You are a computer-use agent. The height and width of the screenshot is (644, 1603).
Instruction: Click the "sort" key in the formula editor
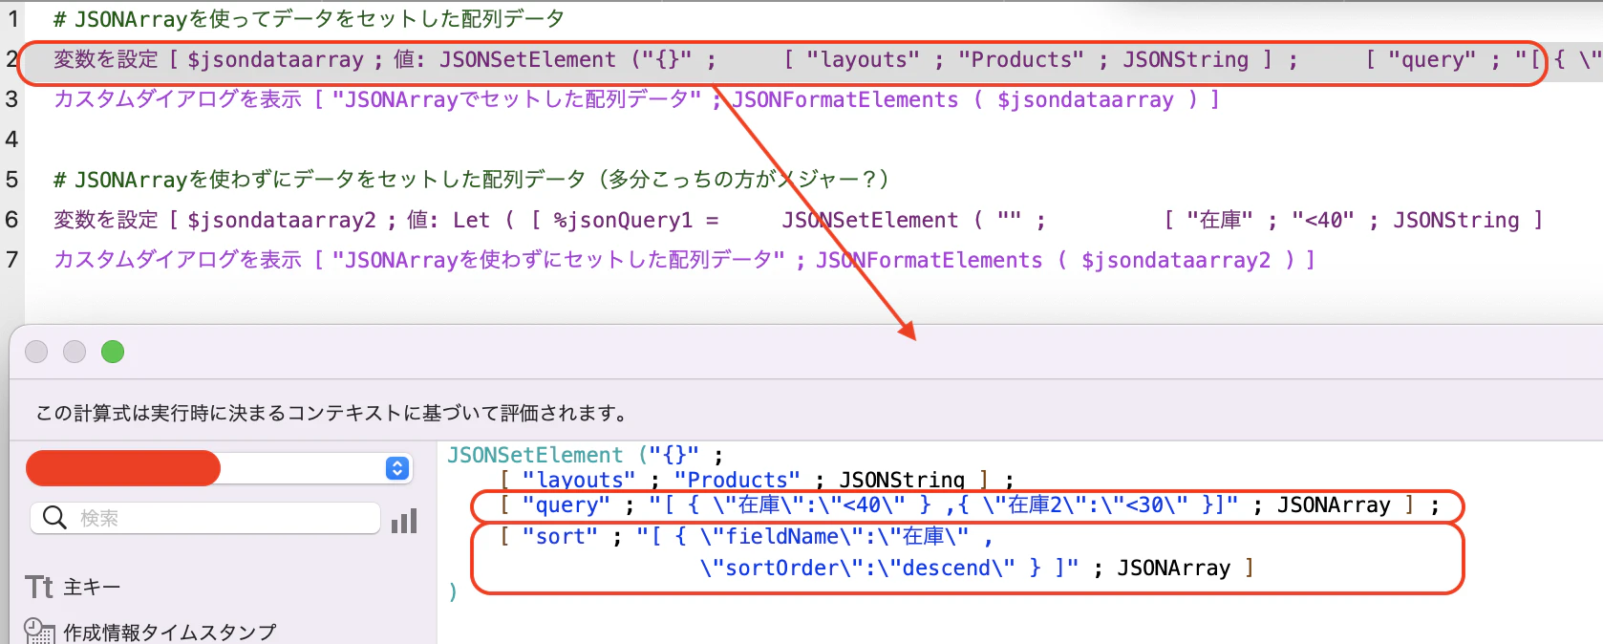pyautogui.click(x=560, y=537)
